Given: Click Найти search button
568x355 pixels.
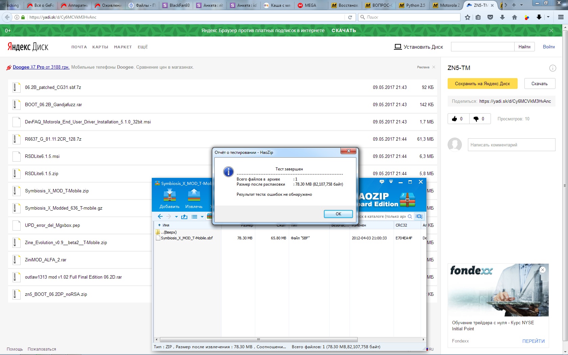Looking at the screenshot, I should pyautogui.click(x=524, y=47).
